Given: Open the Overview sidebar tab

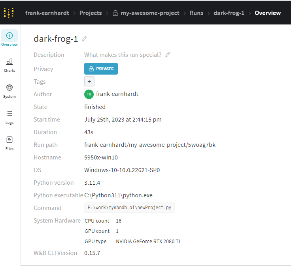Looking at the screenshot, I should (x=9, y=38).
